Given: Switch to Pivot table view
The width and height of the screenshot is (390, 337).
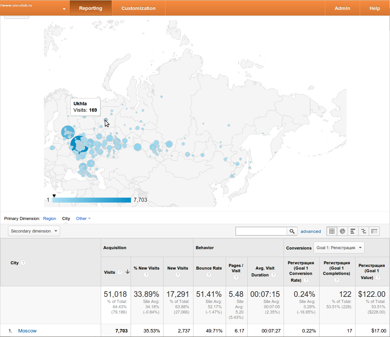Looking at the screenshot, I should [x=374, y=231].
